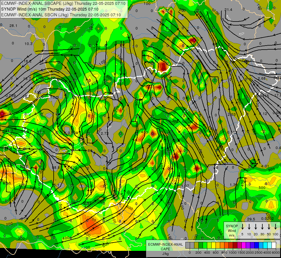Click the map value '4.12'
The width and height of the screenshot is (281, 258).
[263, 114]
